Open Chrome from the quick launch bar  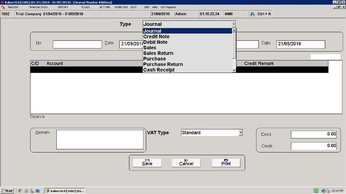pos(20,191)
